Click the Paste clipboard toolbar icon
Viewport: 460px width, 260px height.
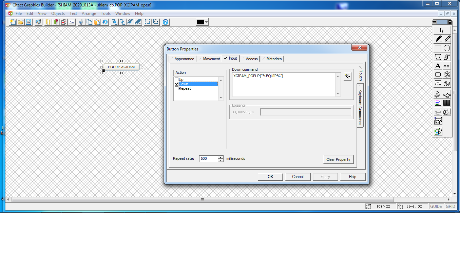point(97,22)
